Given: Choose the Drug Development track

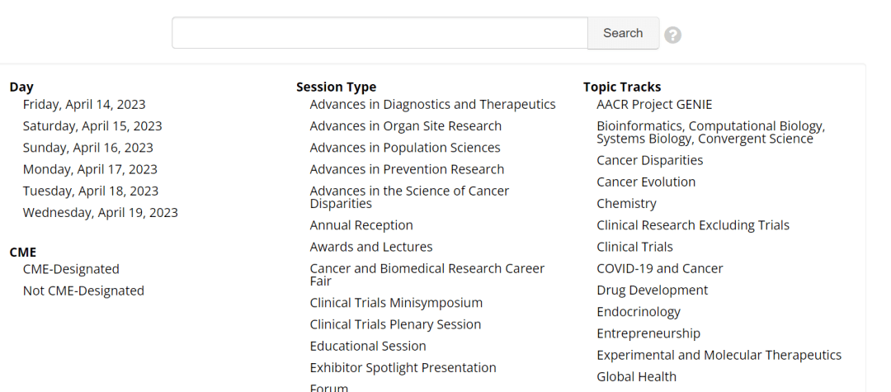Looking at the screenshot, I should point(653,290).
